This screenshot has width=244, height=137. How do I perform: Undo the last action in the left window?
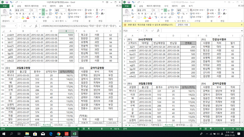[x=11, y=2]
